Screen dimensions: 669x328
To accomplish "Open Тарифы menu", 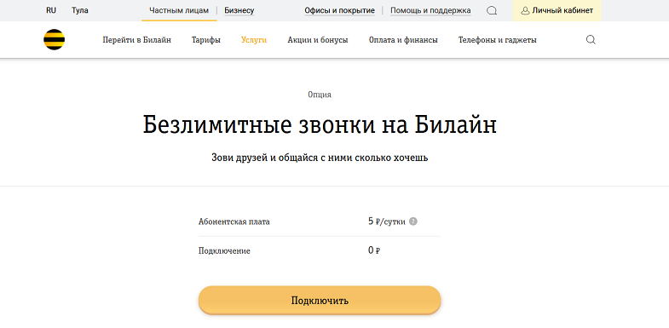I will 206,40.
